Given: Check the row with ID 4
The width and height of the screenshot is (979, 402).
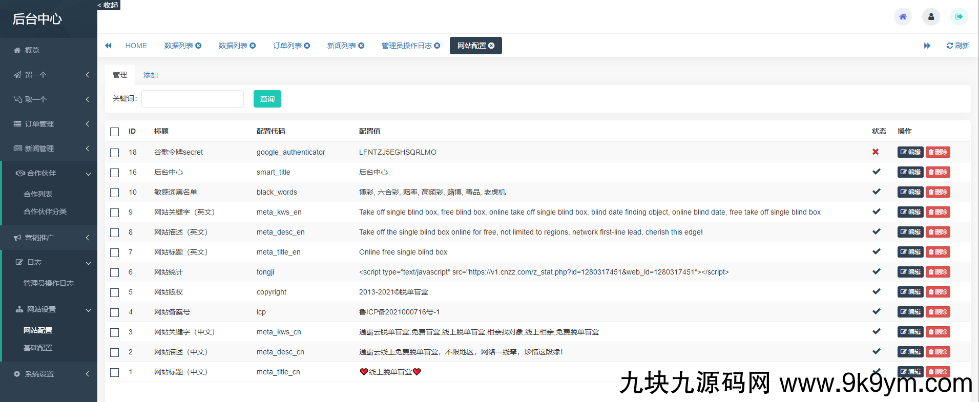Looking at the screenshot, I should coord(115,312).
